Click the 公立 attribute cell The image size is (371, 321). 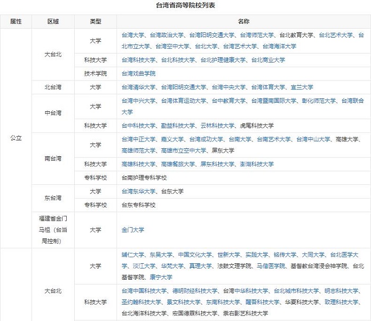click(x=16, y=138)
